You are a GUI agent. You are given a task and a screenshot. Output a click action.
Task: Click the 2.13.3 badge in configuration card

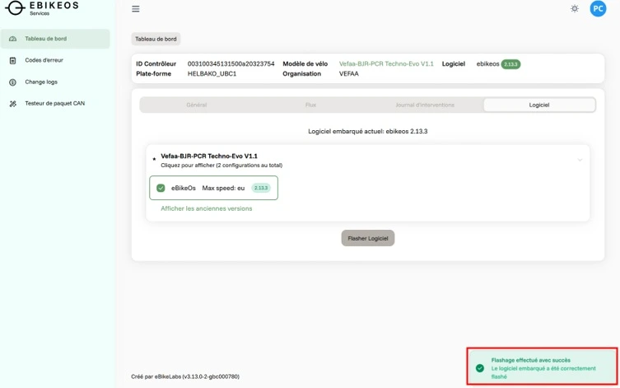pos(261,188)
